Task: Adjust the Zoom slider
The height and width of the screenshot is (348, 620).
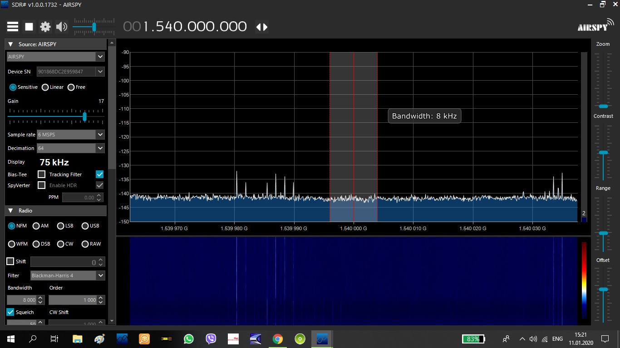Action: click(x=603, y=106)
